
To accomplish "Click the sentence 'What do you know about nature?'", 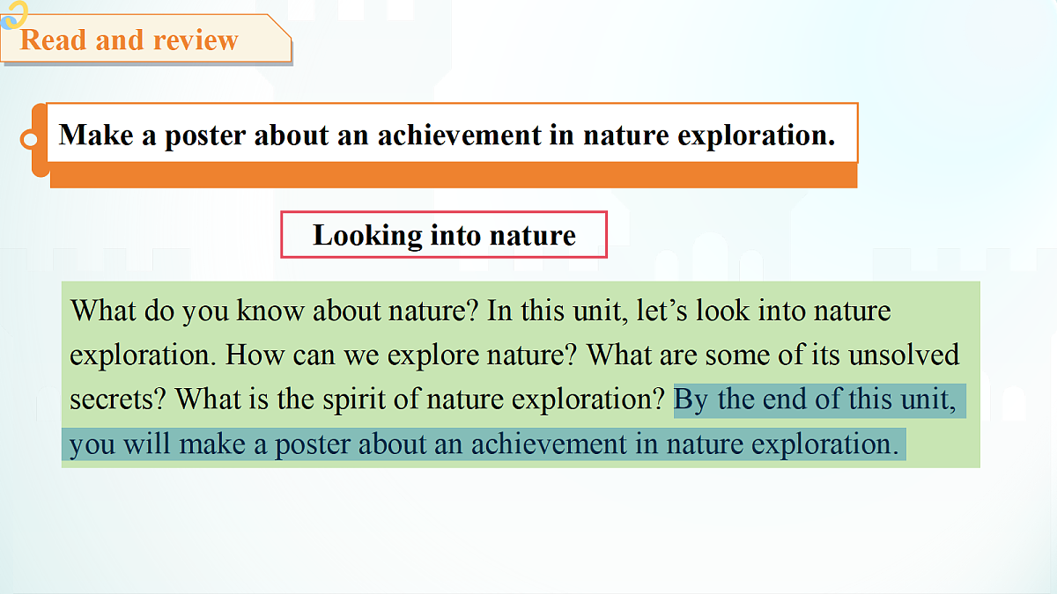I will click(x=275, y=311).
